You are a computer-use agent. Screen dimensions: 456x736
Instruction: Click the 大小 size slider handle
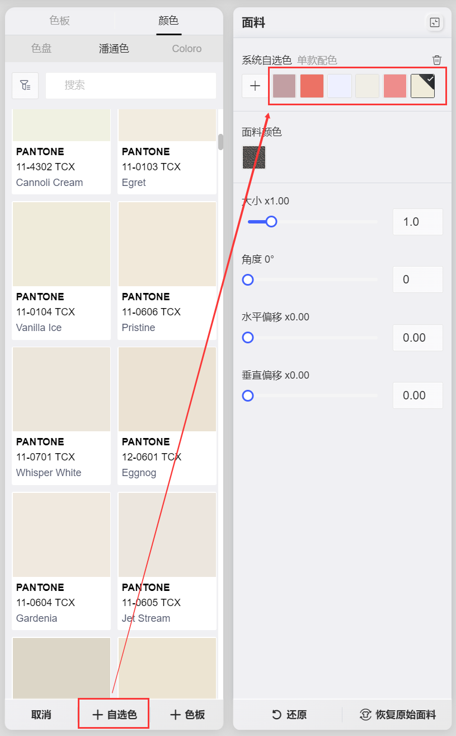271,222
